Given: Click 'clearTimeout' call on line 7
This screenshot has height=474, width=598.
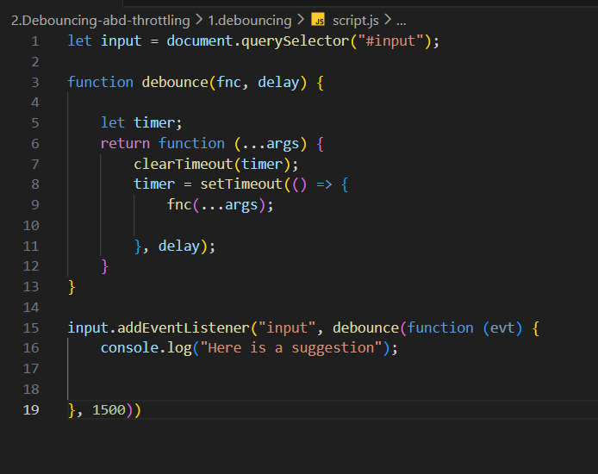Looking at the screenshot, I should point(183,164).
